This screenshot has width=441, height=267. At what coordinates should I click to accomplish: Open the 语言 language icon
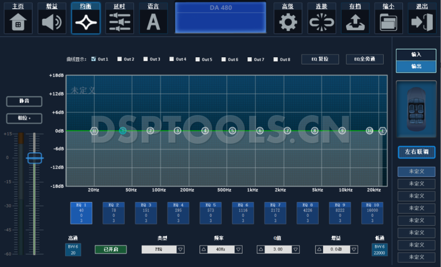(x=153, y=18)
